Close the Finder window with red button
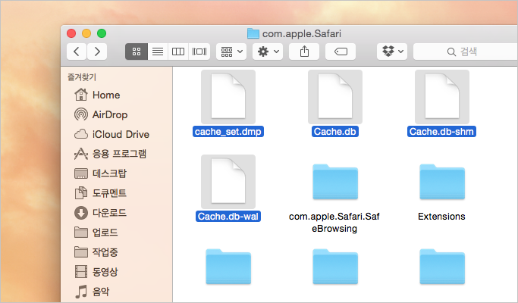 (71, 33)
